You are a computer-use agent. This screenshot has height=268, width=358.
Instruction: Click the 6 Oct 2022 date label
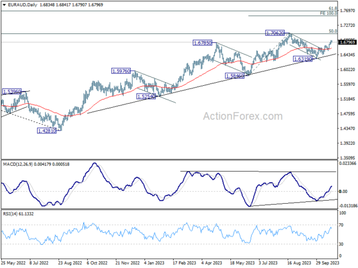tap(97, 263)
